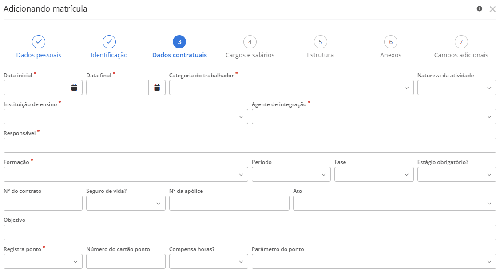Return to the Identificação step
This screenshot has width=500, height=276.
click(109, 55)
